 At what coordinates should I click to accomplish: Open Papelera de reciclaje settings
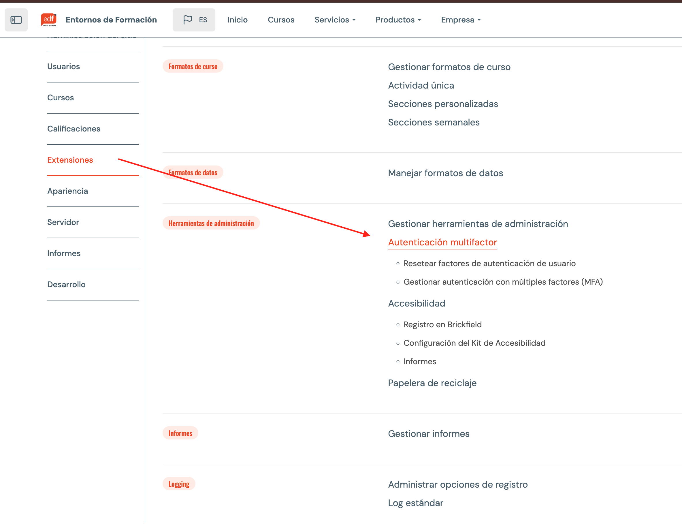click(432, 383)
